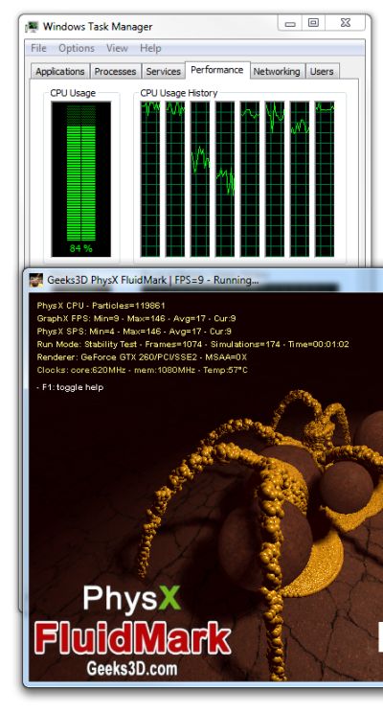Click the last CPU usage history graph
This screenshot has width=383, height=713.
(325, 179)
